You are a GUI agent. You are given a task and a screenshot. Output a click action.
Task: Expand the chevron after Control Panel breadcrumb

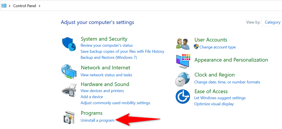(39, 6)
